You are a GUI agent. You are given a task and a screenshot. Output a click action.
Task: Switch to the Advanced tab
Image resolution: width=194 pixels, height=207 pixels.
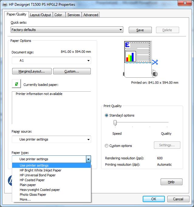coord(91,15)
